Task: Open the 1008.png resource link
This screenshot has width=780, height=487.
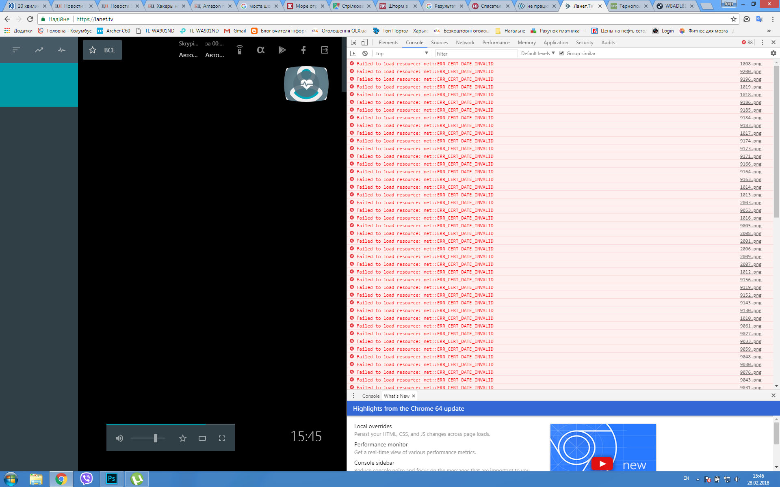Action: pyautogui.click(x=750, y=64)
